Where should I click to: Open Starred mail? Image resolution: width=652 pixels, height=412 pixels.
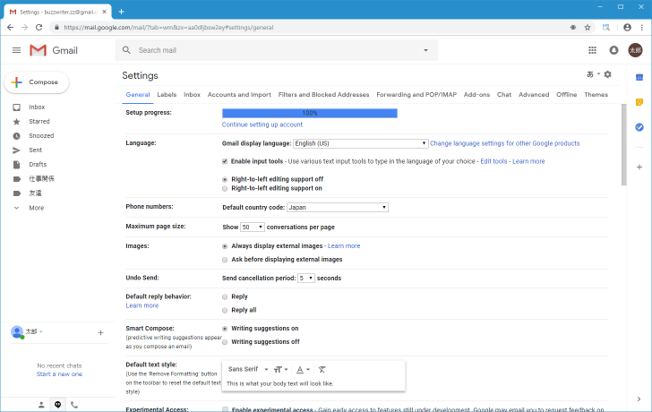point(39,122)
